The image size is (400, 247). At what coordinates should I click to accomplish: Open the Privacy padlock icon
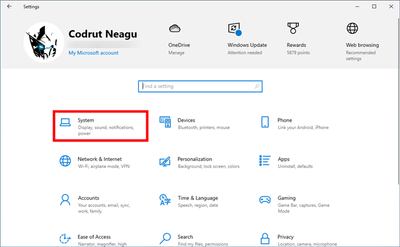click(265, 238)
